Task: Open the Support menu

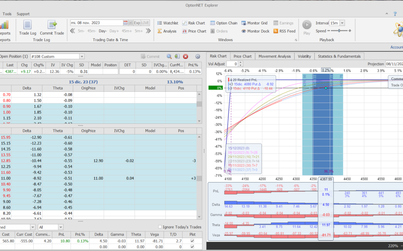Action: click(x=23, y=14)
